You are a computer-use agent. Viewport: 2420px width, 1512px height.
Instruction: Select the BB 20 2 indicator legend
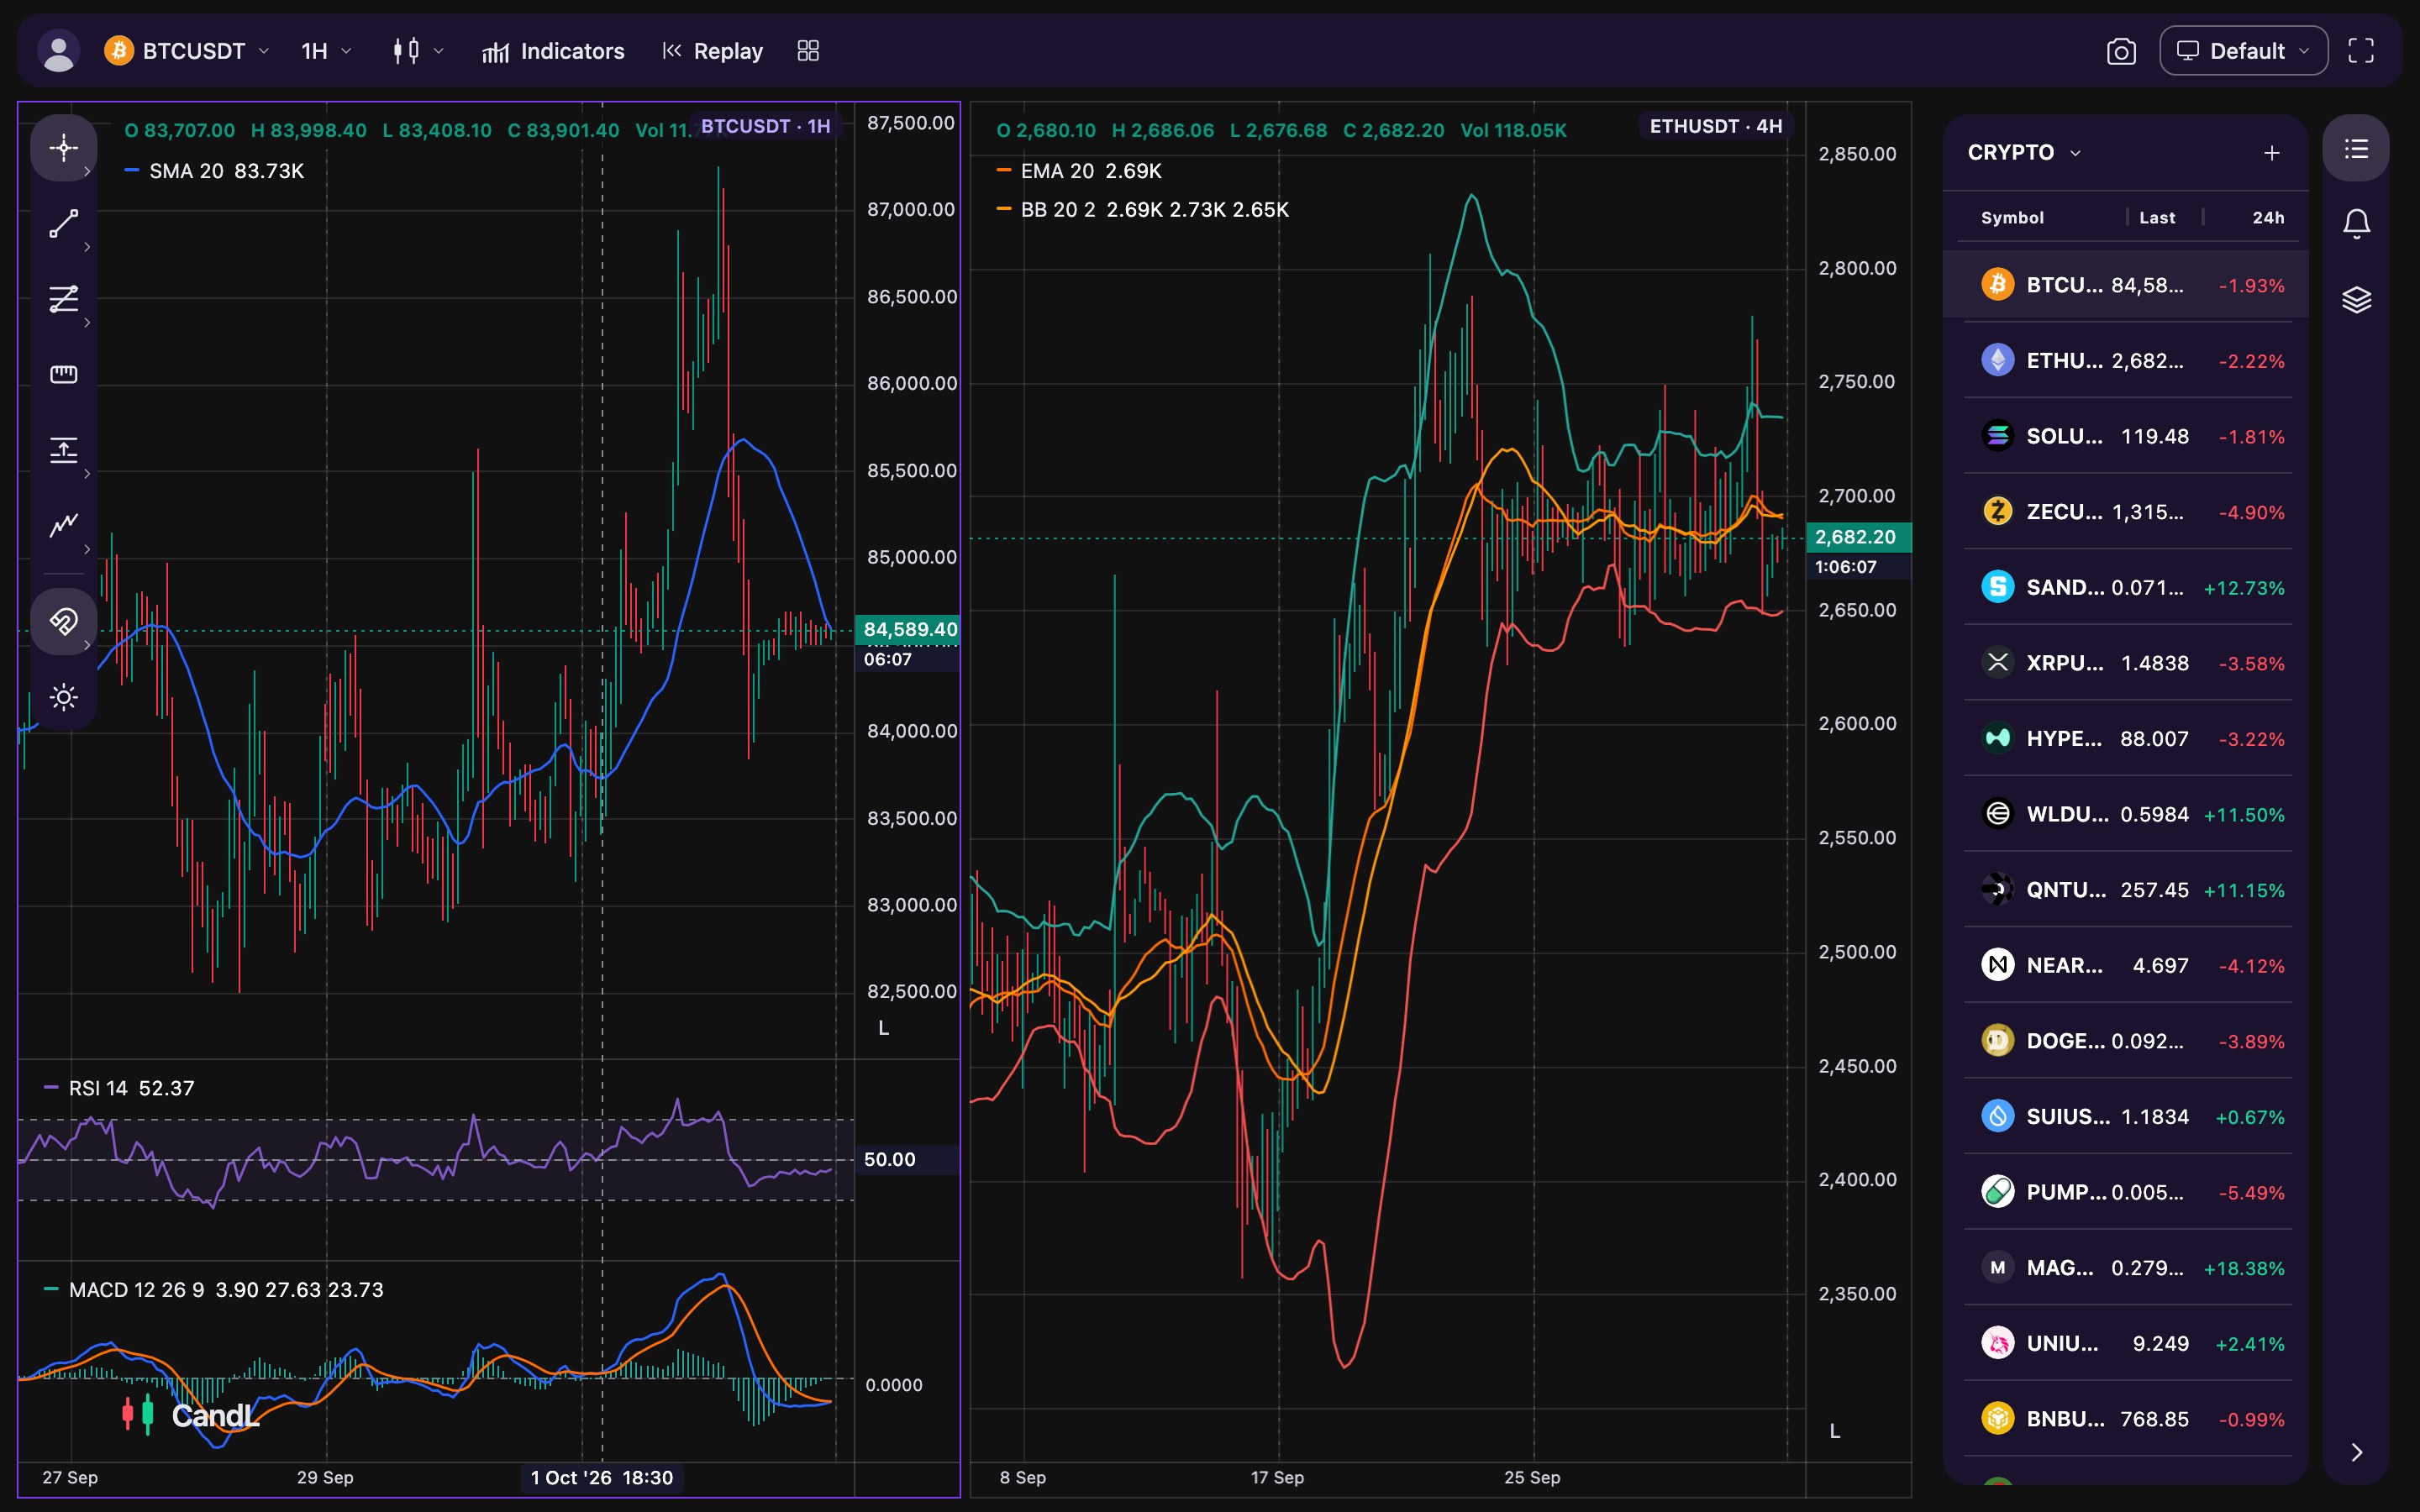pyautogui.click(x=1143, y=210)
